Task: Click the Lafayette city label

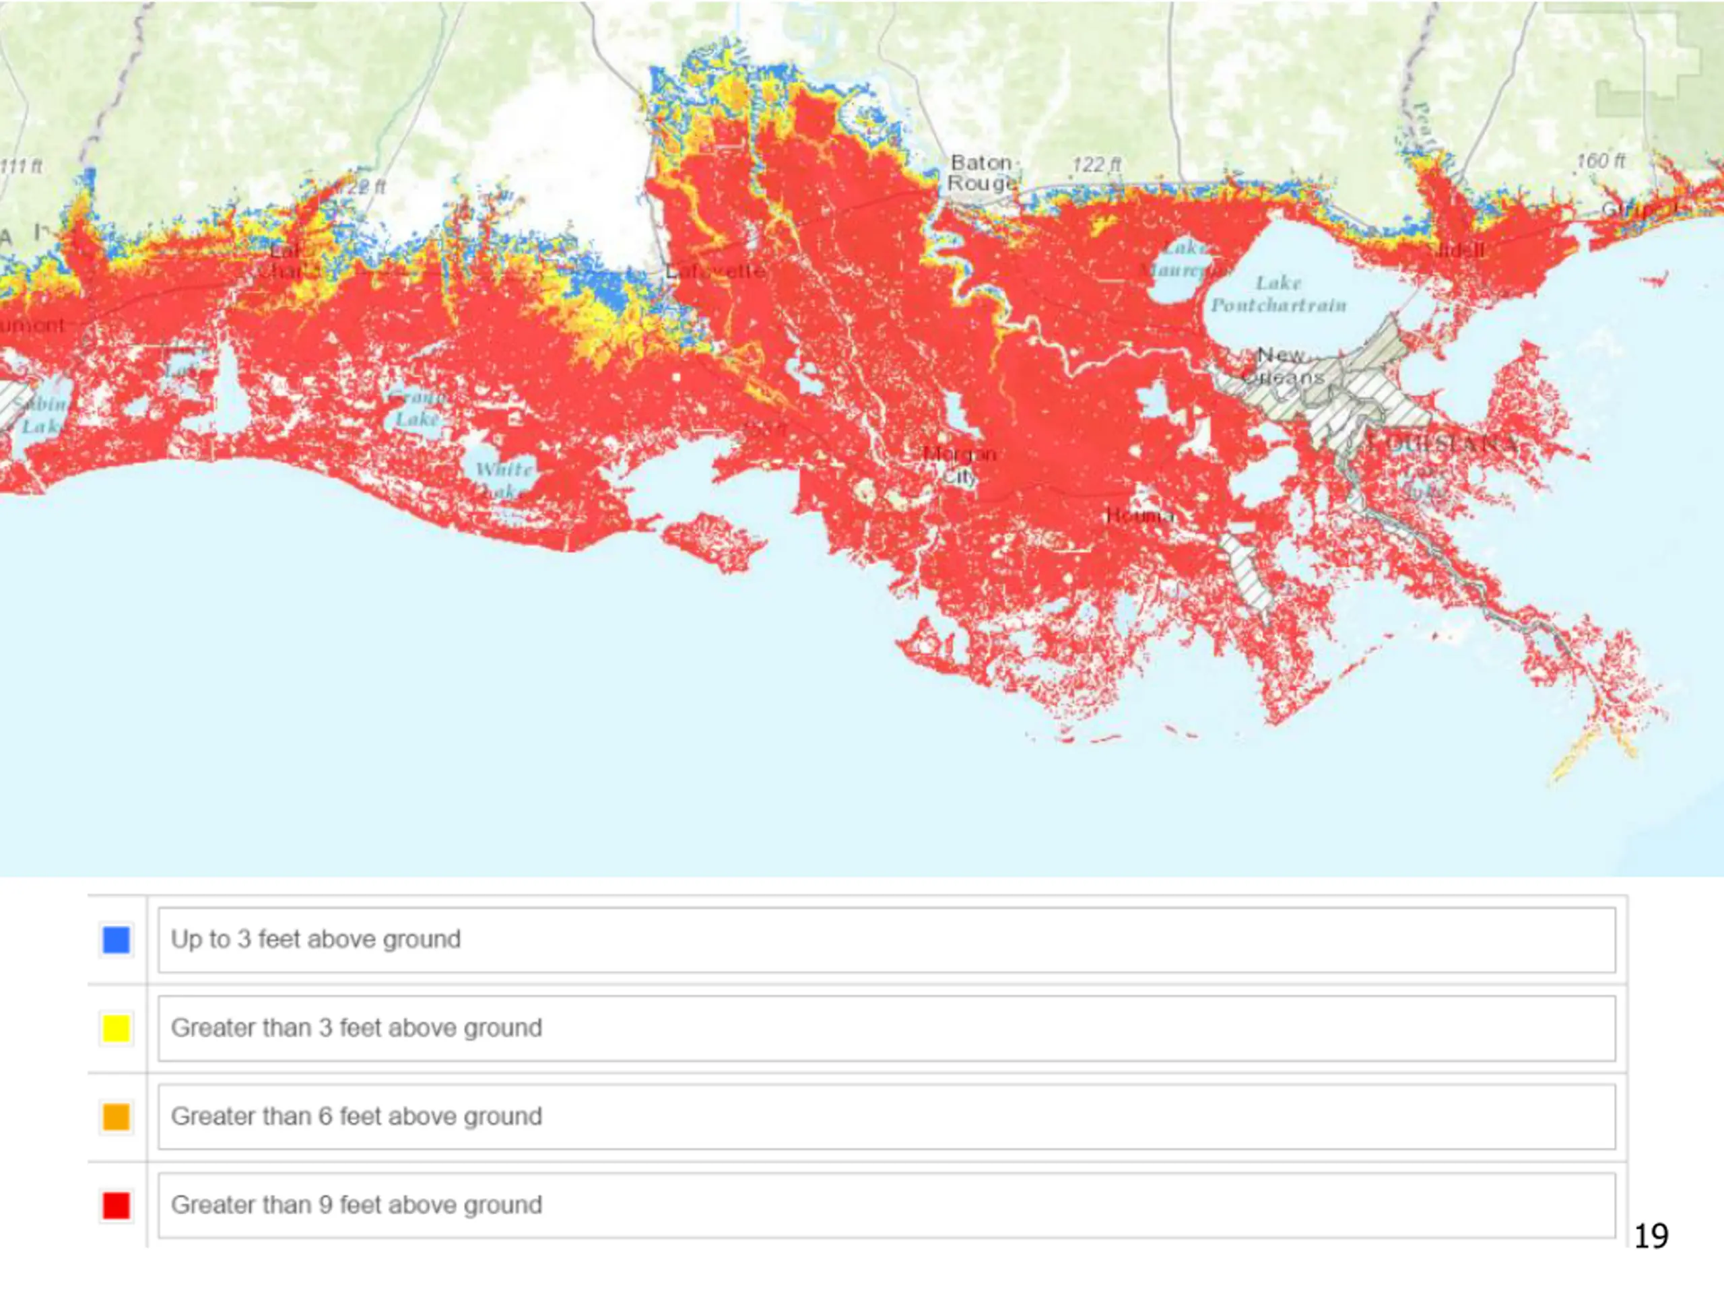Action: (715, 271)
